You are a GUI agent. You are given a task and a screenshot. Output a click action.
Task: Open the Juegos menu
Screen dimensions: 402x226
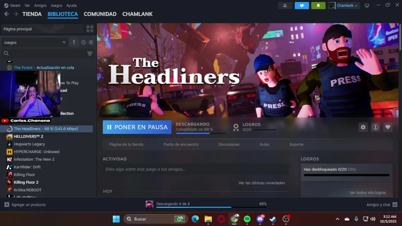tap(56, 5)
